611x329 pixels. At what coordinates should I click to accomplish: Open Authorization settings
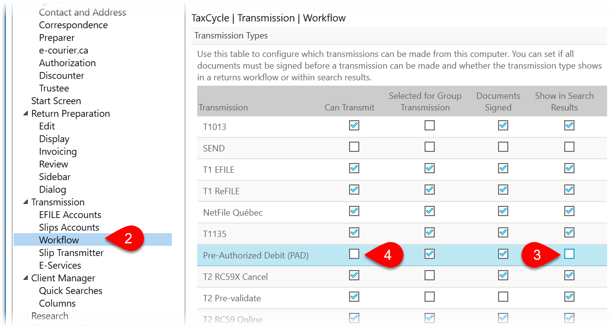pyautogui.click(x=67, y=63)
